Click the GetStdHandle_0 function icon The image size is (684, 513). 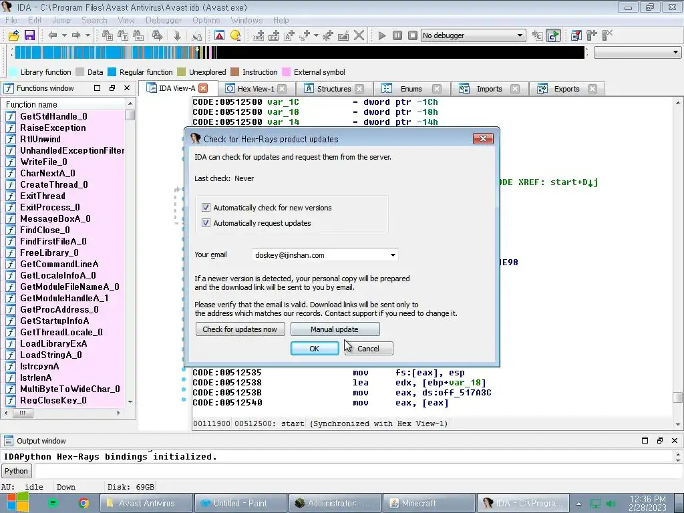(11, 116)
